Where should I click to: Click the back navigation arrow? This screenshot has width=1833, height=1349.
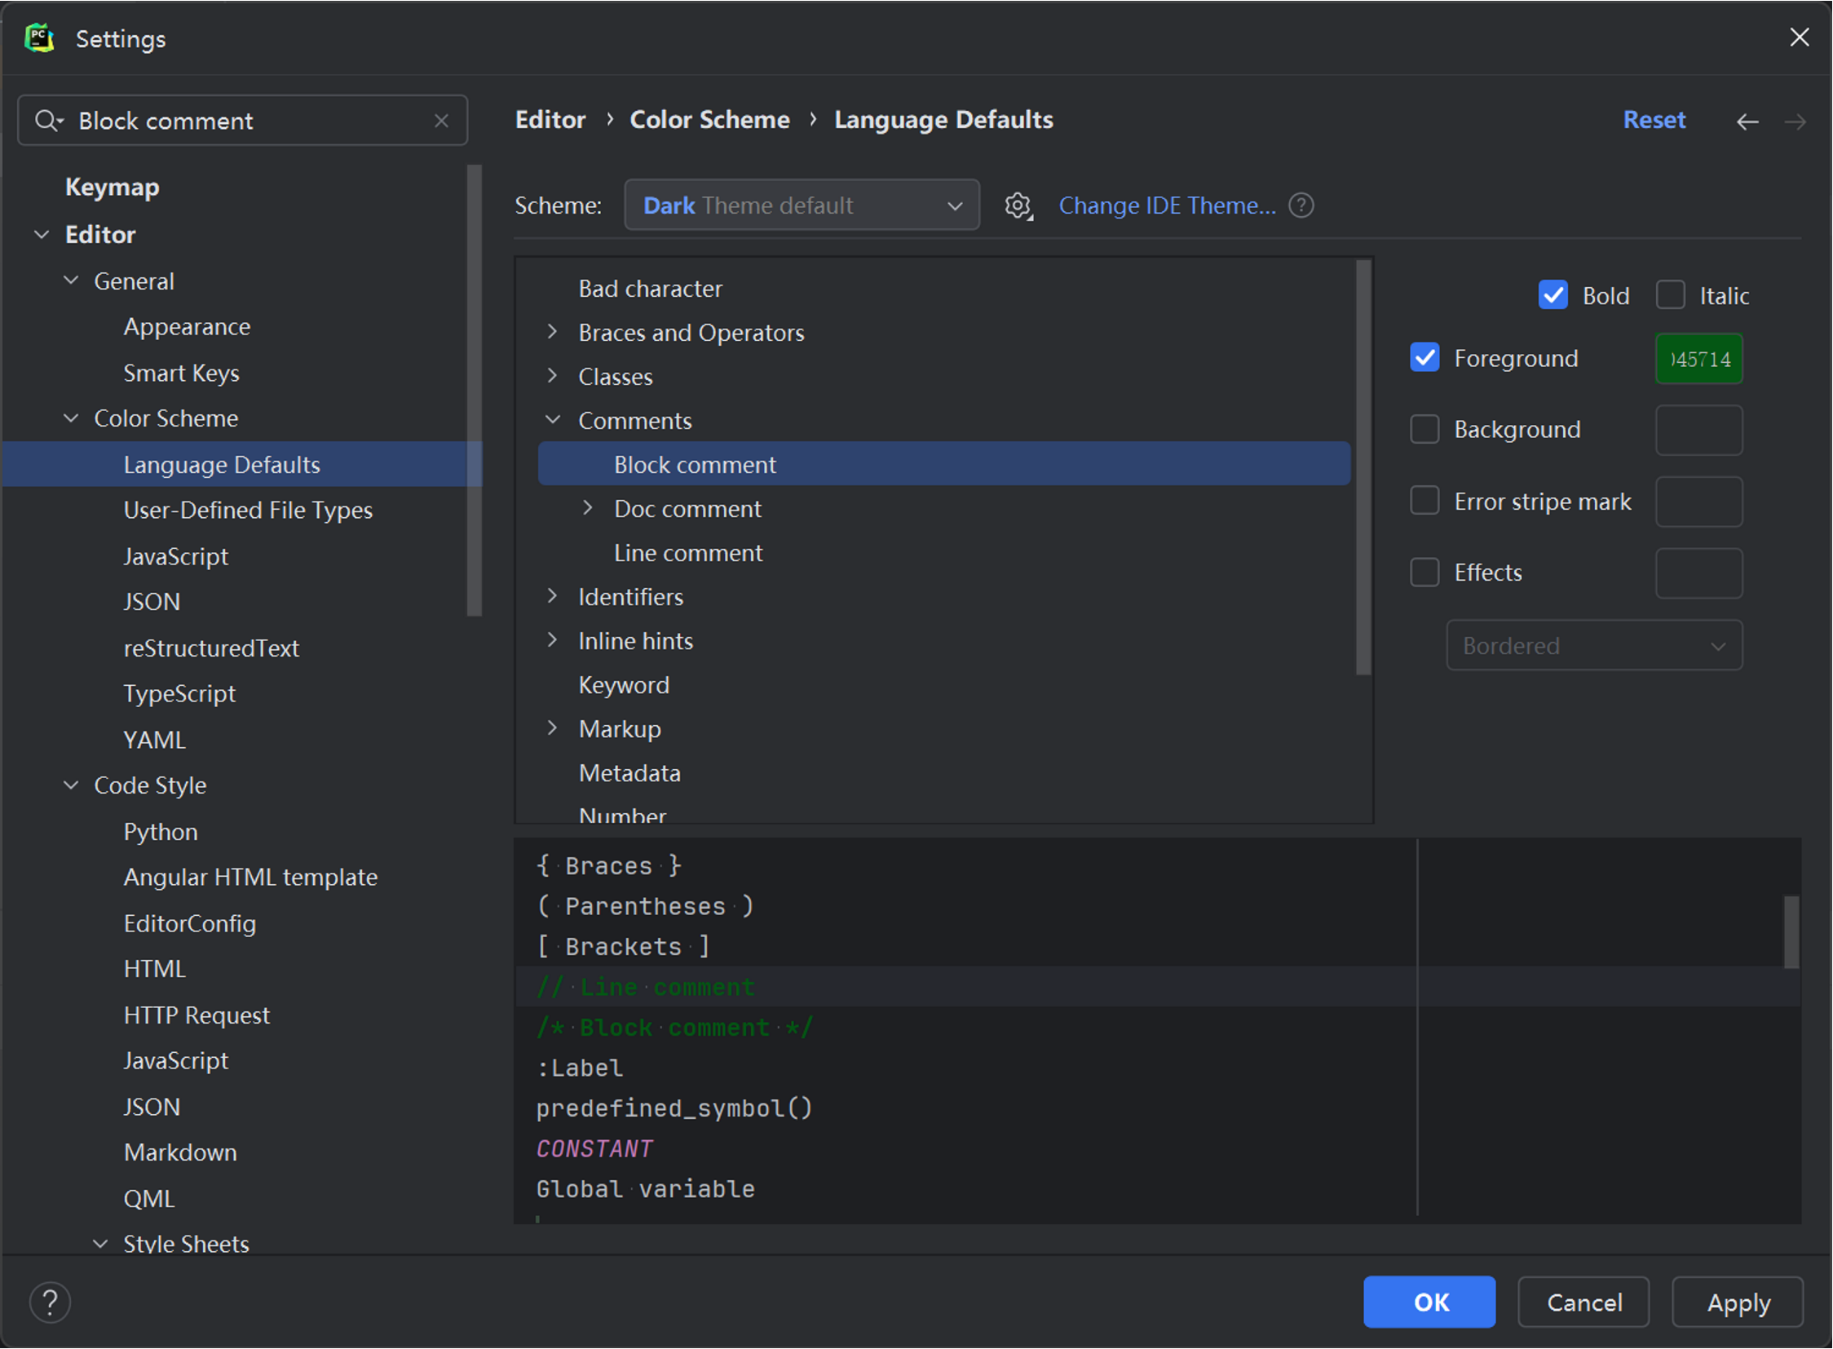pos(1747,122)
